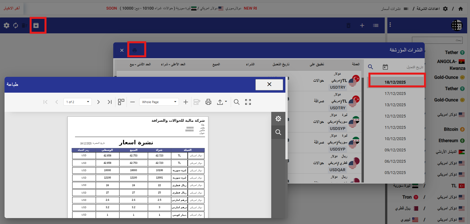Open the export menu in report viewer
470x224 pixels.
tap(222, 102)
